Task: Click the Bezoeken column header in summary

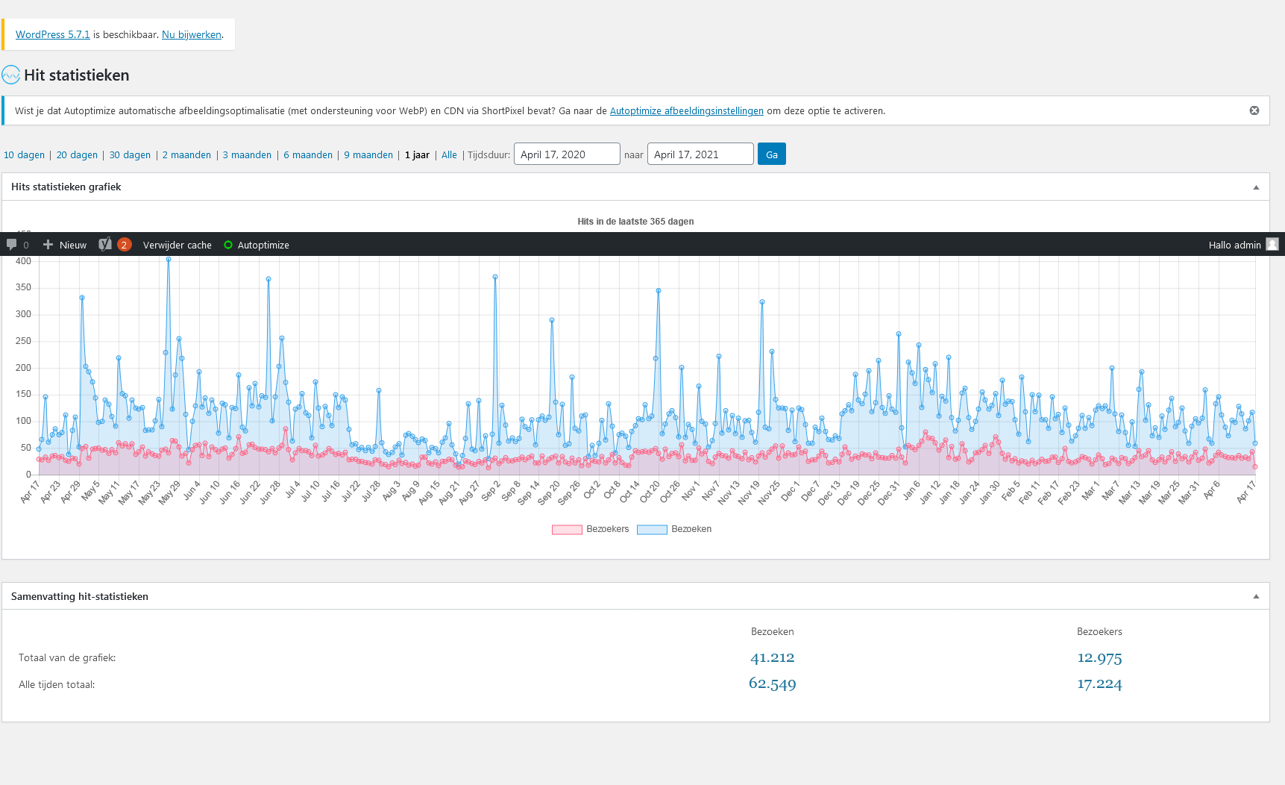Action: tap(773, 632)
